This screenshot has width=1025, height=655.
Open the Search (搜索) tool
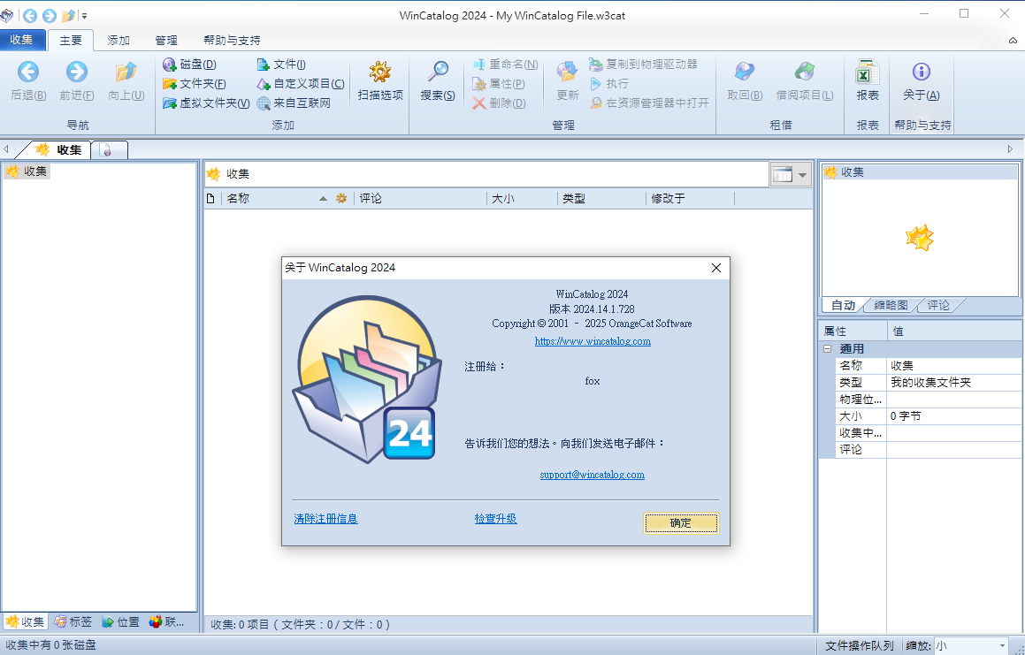pyautogui.click(x=437, y=81)
